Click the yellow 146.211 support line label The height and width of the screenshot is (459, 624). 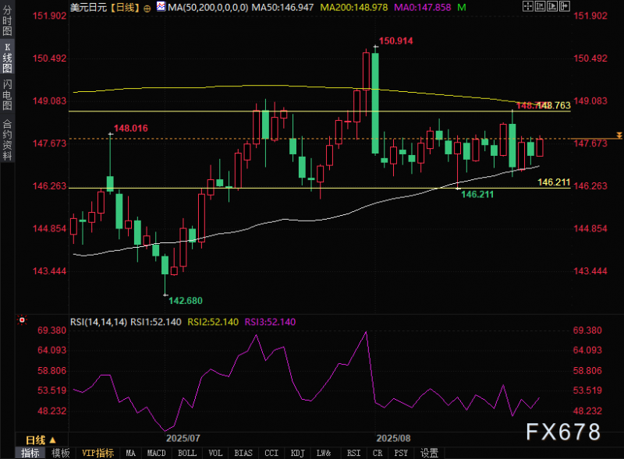pyautogui.click(x=554, y=182)
